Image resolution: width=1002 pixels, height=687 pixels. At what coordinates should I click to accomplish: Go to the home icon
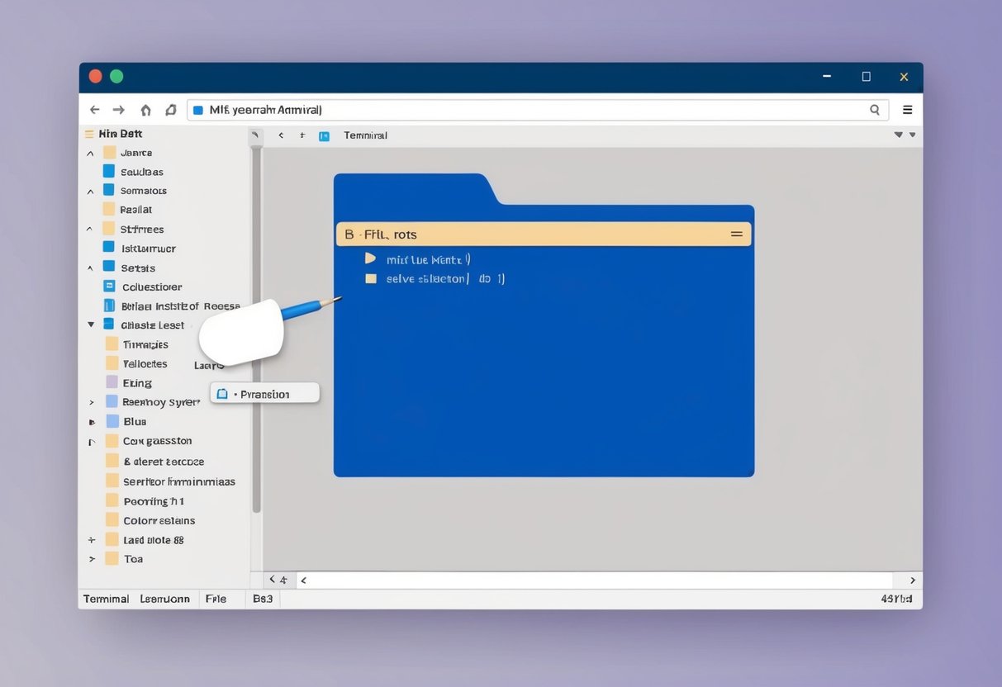click(145, 110)
